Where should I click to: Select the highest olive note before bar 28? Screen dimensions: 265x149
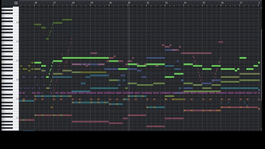(67, 20)
